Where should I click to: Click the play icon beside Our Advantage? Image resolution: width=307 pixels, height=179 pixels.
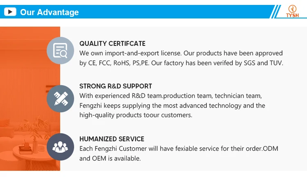point(10,12)
